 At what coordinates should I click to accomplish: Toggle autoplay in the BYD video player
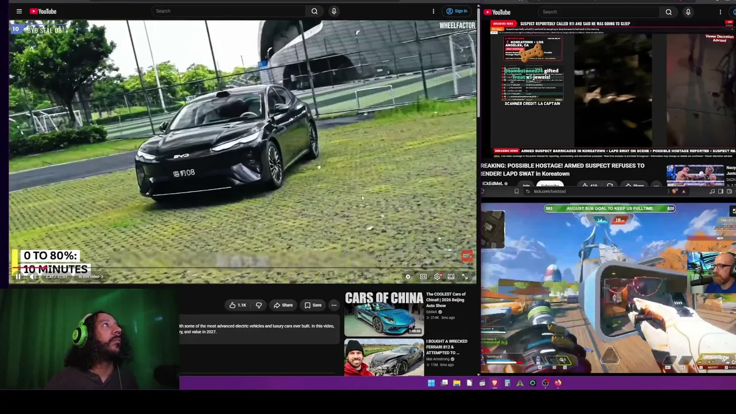pos(408,277)
